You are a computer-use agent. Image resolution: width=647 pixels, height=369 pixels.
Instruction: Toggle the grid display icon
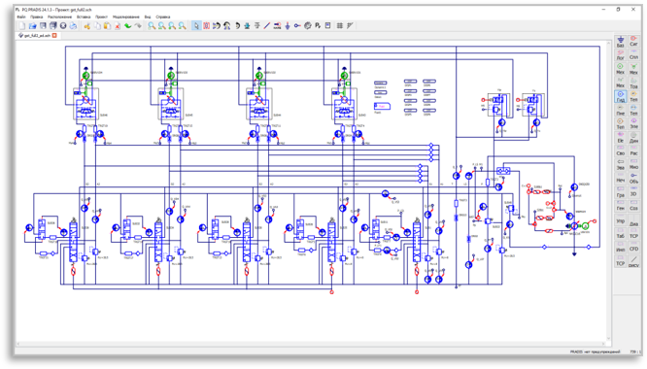click(340, 25)
